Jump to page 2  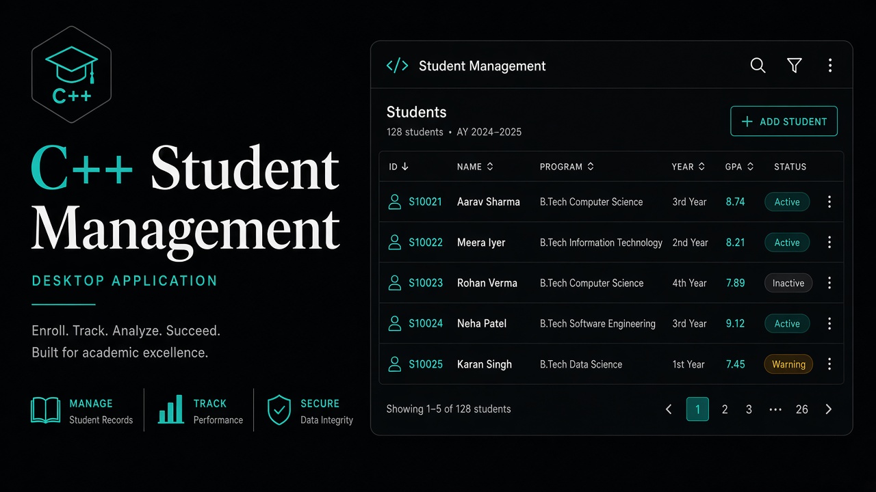tap(725, 409)
